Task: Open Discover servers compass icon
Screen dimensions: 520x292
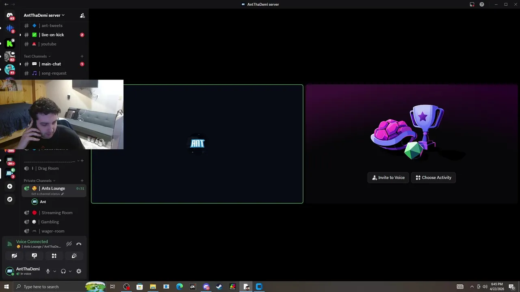Action: point(10,200)
